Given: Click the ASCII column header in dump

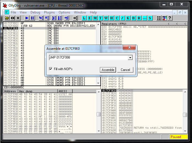Looking at the screenshot, I should click(65, 91).
